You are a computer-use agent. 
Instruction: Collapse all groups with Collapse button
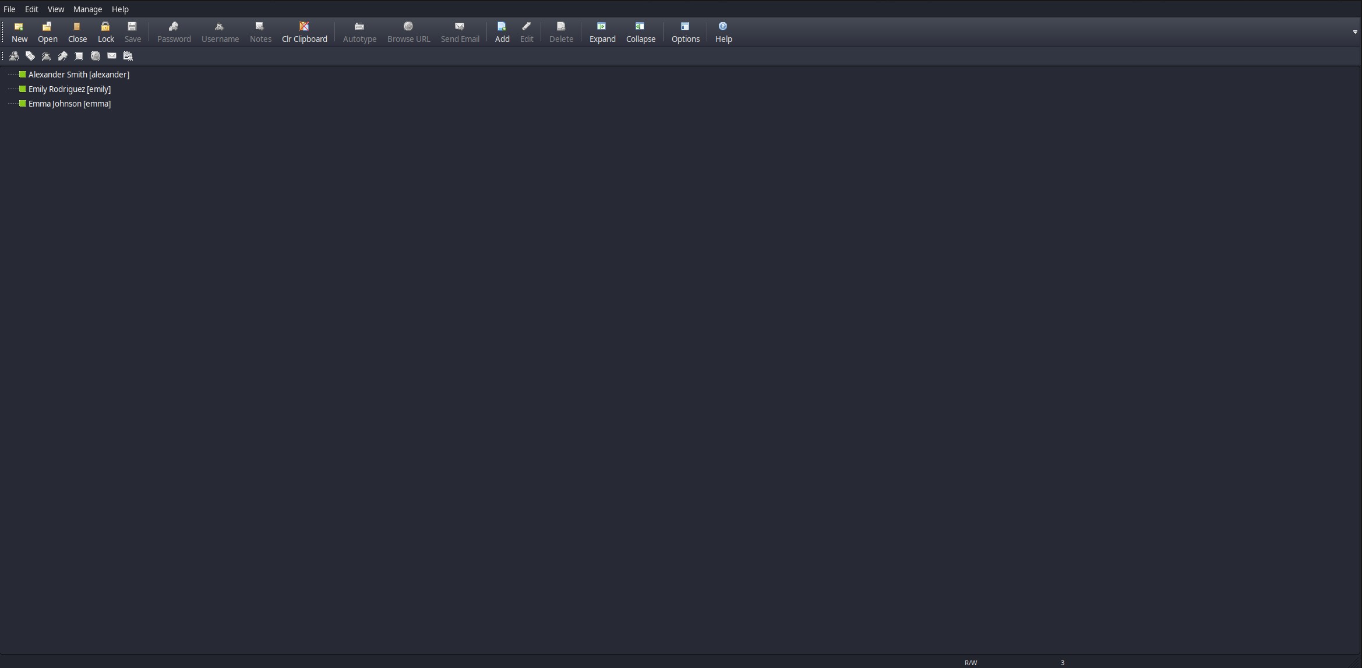click(x=640, y=31)
